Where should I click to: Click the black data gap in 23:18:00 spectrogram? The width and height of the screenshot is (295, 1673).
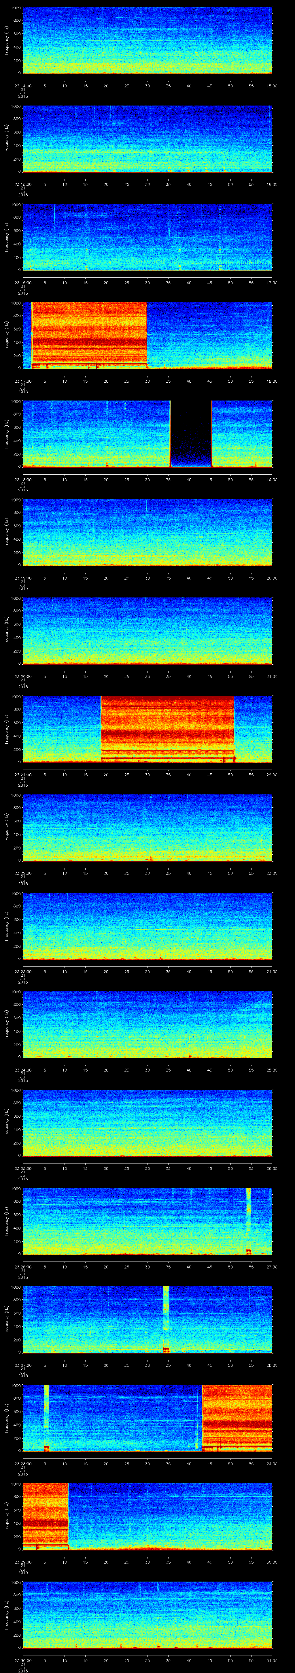191,434
